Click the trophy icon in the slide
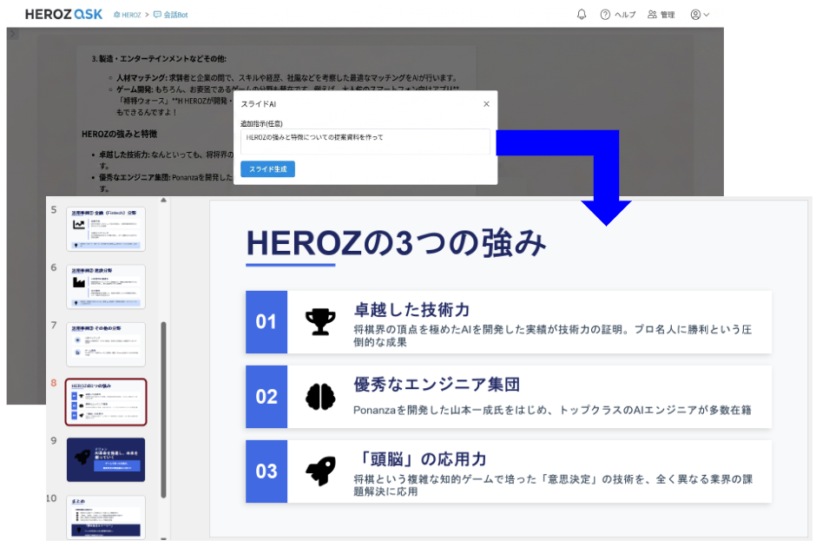Image resolution: width=816 pixels, height=547 pixels. coord(320,321)
